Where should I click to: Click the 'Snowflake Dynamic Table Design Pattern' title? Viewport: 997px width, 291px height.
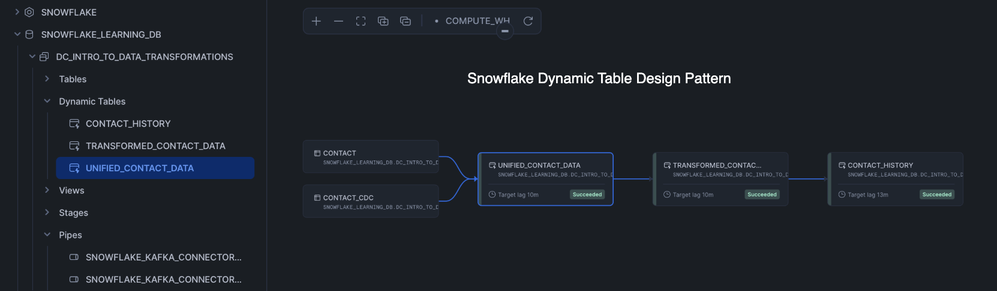[x=599, y=78]
